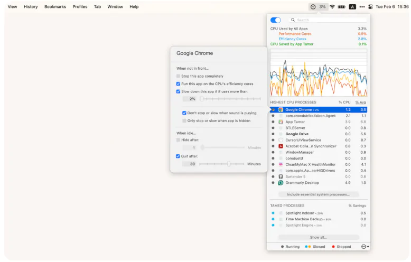Click the 'Quit after' minutes slider
This screenshot has height=262, width=411.
coord(229,164)
